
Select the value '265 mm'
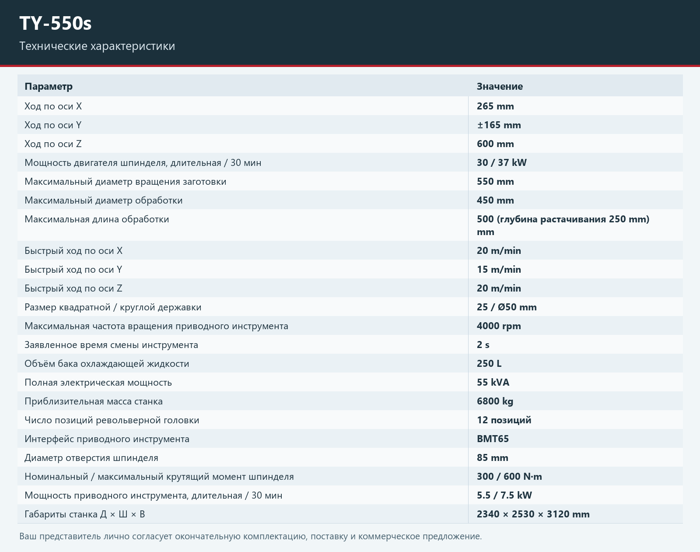tap(495, 106)
